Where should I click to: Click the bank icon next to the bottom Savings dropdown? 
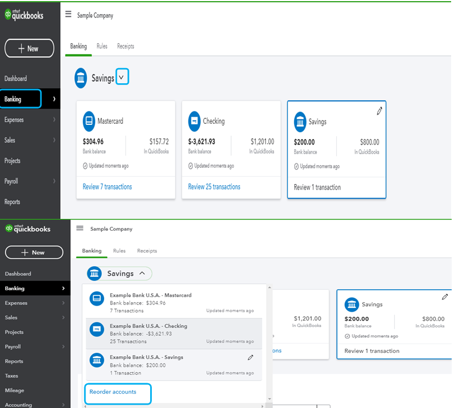[x=94, y=274]
